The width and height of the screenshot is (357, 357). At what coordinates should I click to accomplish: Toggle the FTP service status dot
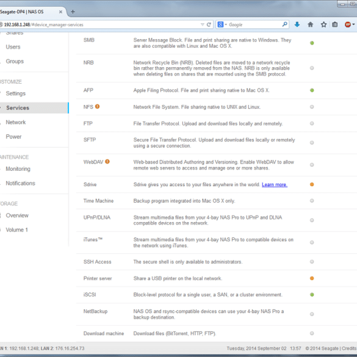[312, 123]
